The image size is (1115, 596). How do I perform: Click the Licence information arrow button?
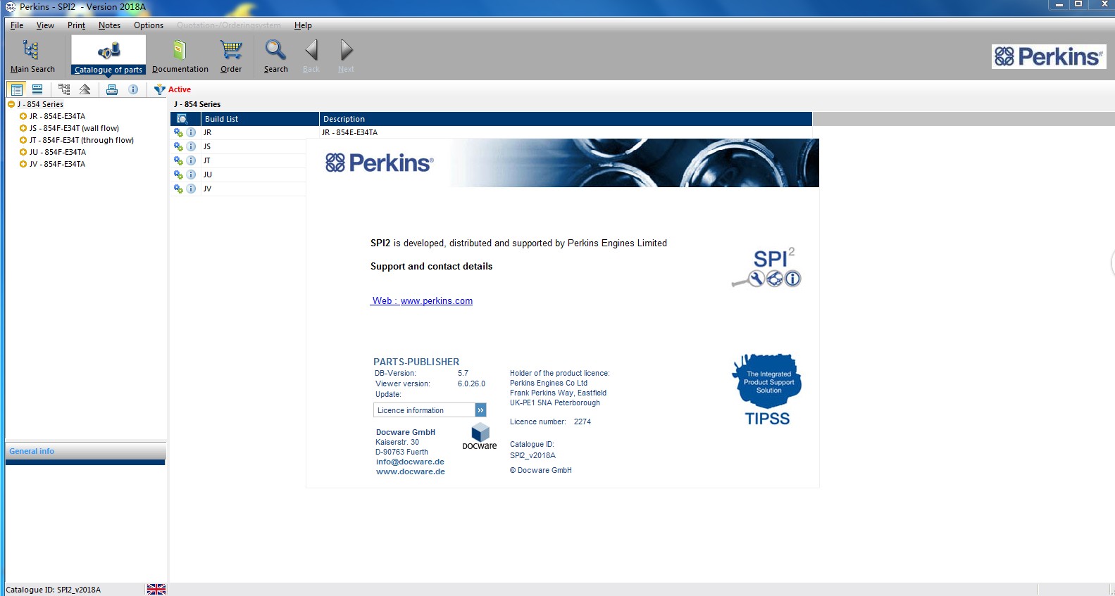(x=480, y=410)
